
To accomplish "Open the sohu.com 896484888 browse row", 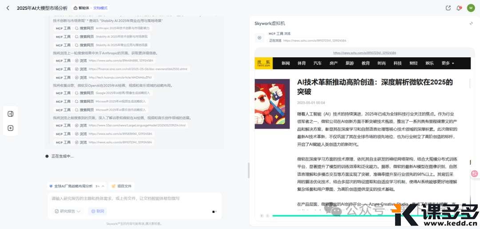I will 104,60.
